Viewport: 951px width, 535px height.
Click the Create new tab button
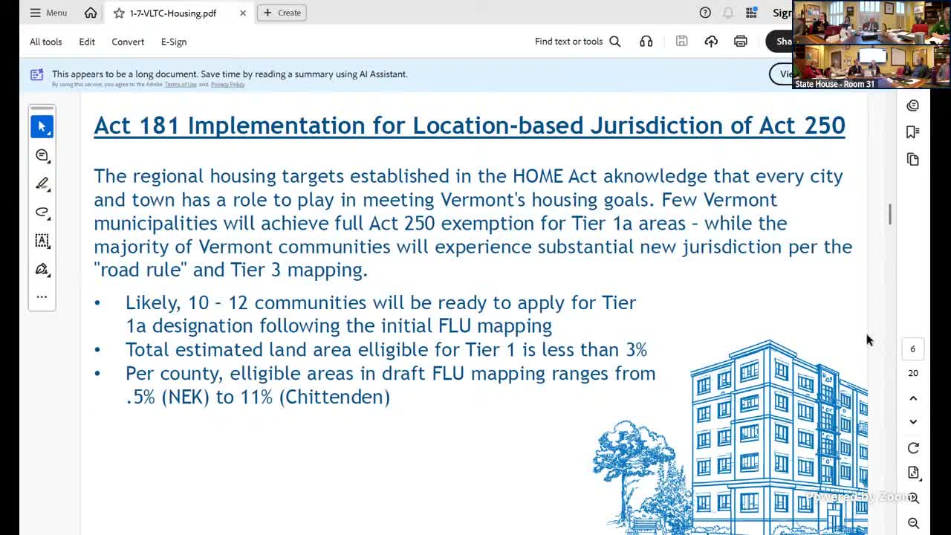[x=282, y=13]
